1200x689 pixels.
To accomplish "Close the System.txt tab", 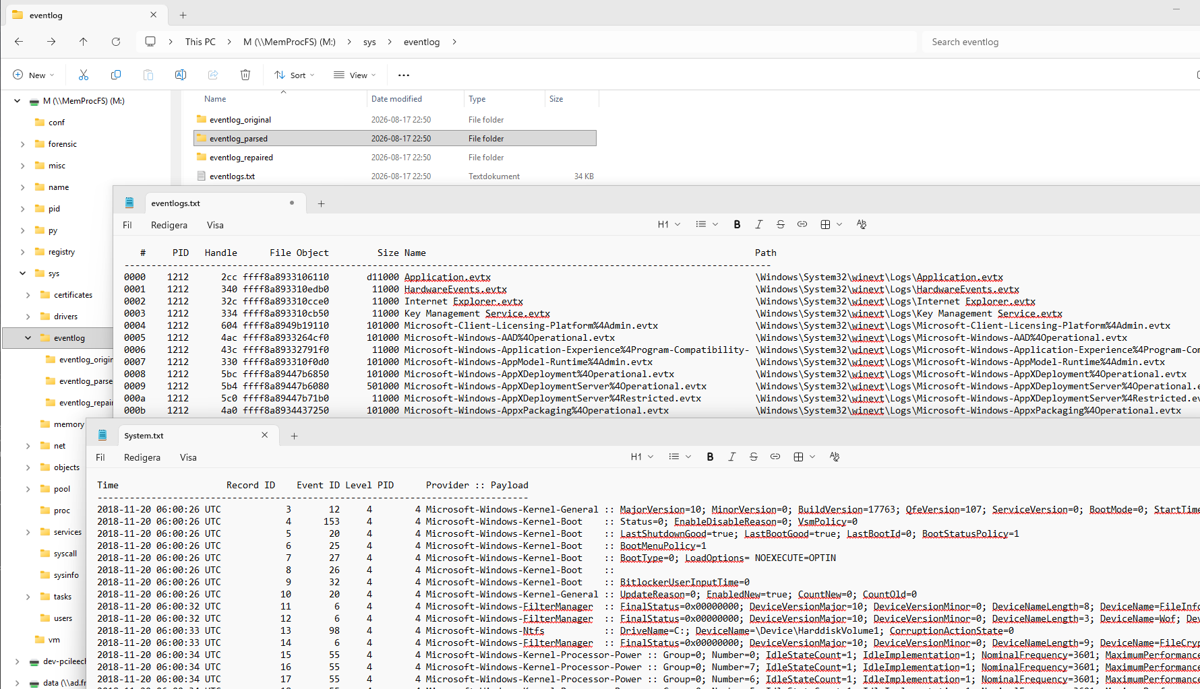I will [x=264, y=435].
